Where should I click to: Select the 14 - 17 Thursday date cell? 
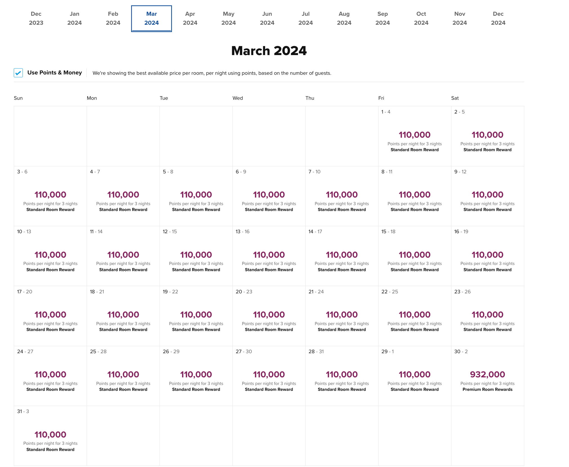click(342, 256)
